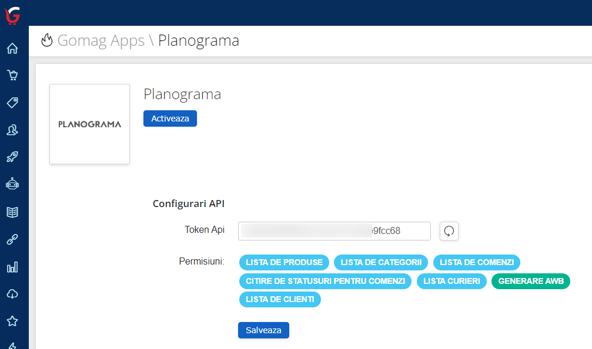Save settings with the Salveaza button
Viewport: 592px width, 349px height.
coord(263,330)
